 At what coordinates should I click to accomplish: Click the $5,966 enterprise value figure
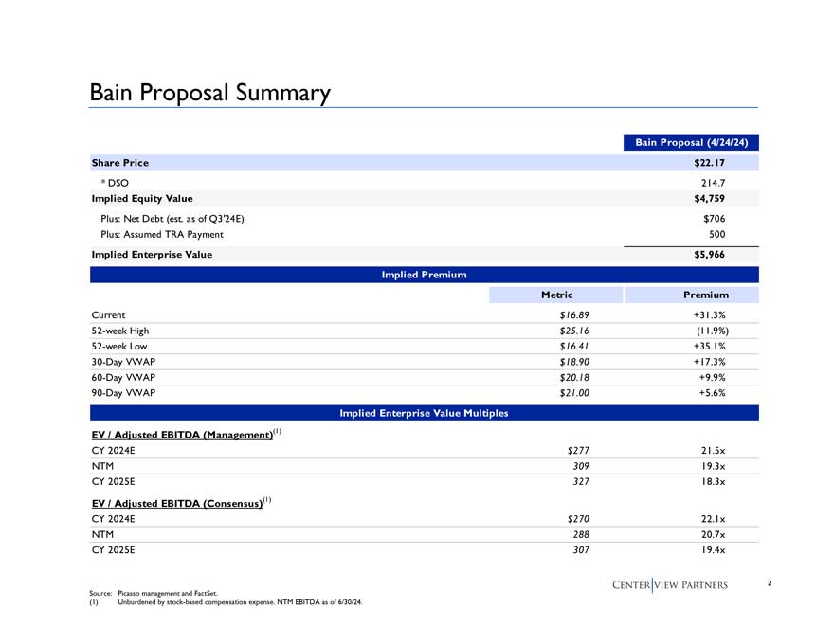[711, 255]
